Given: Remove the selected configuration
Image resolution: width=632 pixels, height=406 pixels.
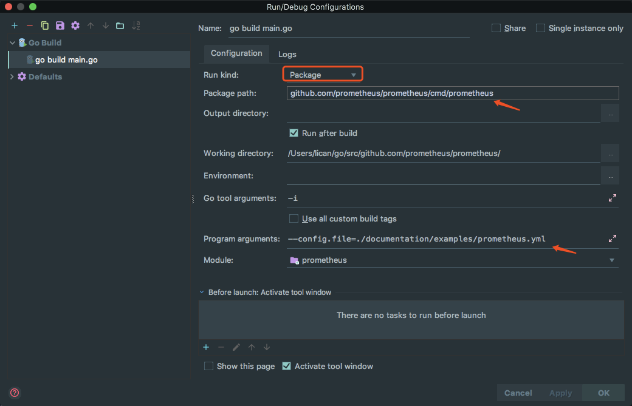Looking at the screenshot, I should point(29,25).
